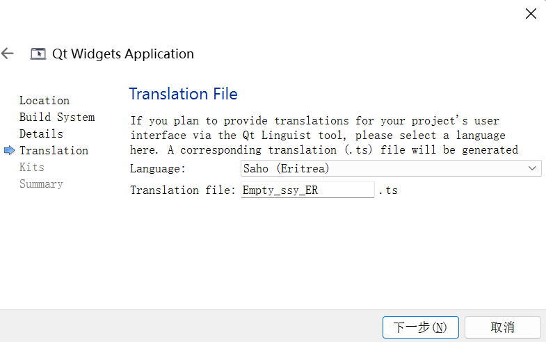Image resolution: width=546 pixels, height=342 pixels.
Task: Select the Summary step
Action: click(x=41, y=184)
